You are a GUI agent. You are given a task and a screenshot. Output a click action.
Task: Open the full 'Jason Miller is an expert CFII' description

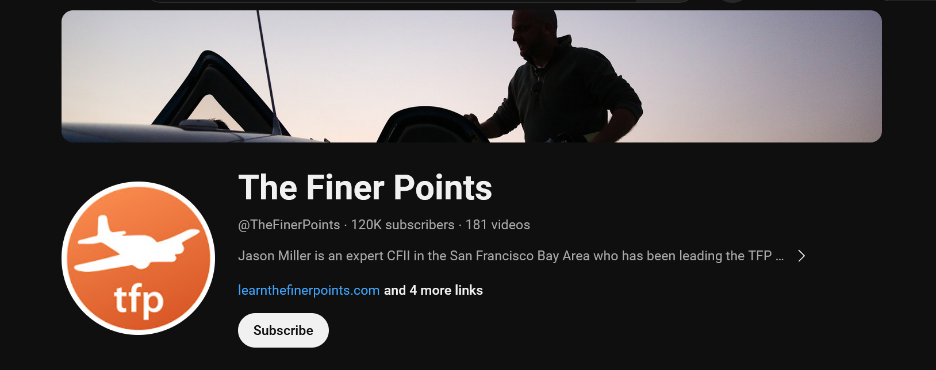pyautogui.click(x=505, y=256)
